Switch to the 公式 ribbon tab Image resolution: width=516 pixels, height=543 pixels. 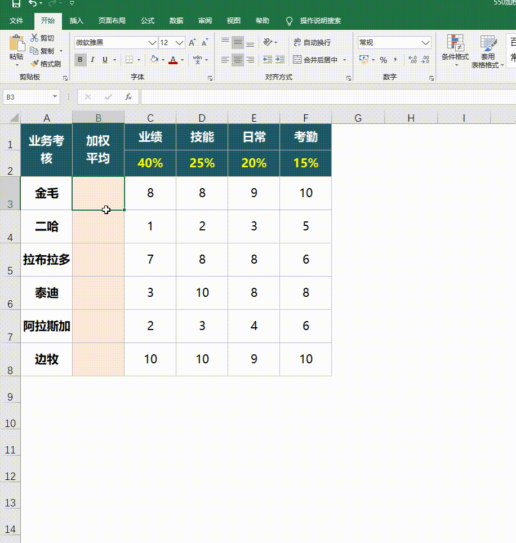click(x=148, y=21)
